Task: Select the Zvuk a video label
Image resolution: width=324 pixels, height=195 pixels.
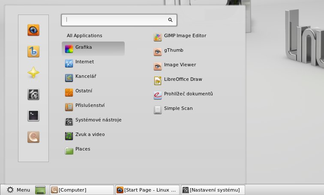Action: [x=90, y=134]
